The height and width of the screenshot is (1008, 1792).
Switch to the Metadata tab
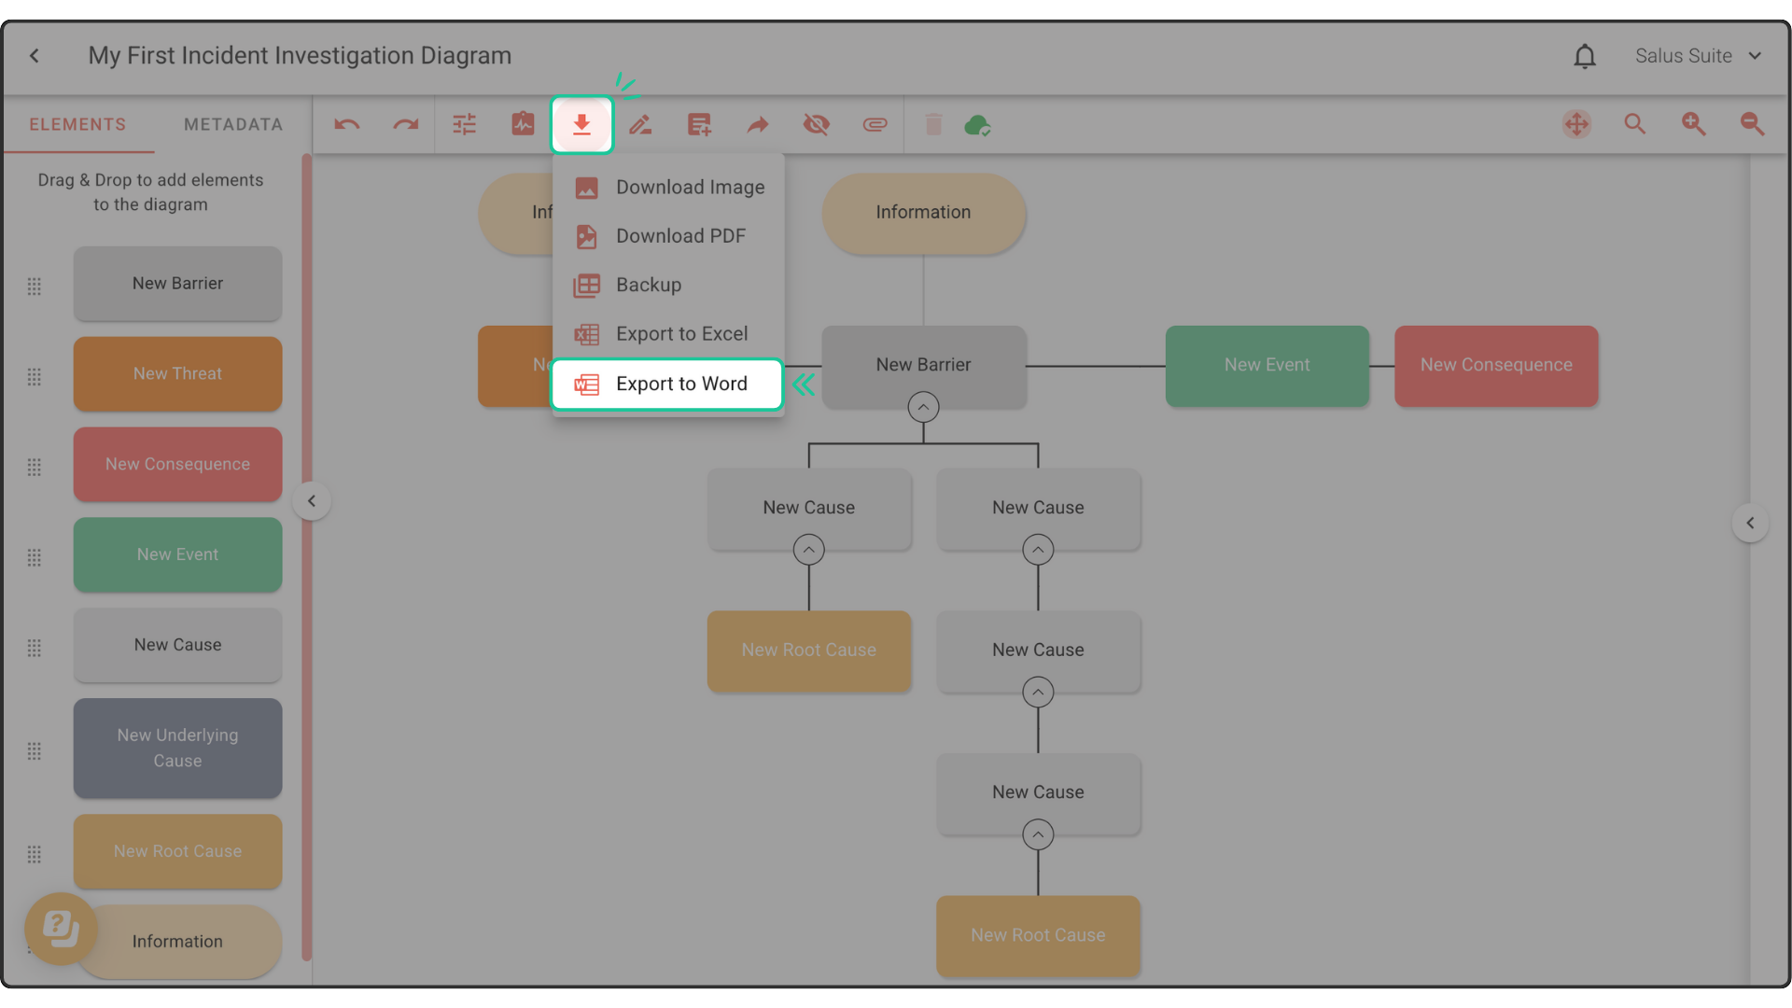coord(233,124)
